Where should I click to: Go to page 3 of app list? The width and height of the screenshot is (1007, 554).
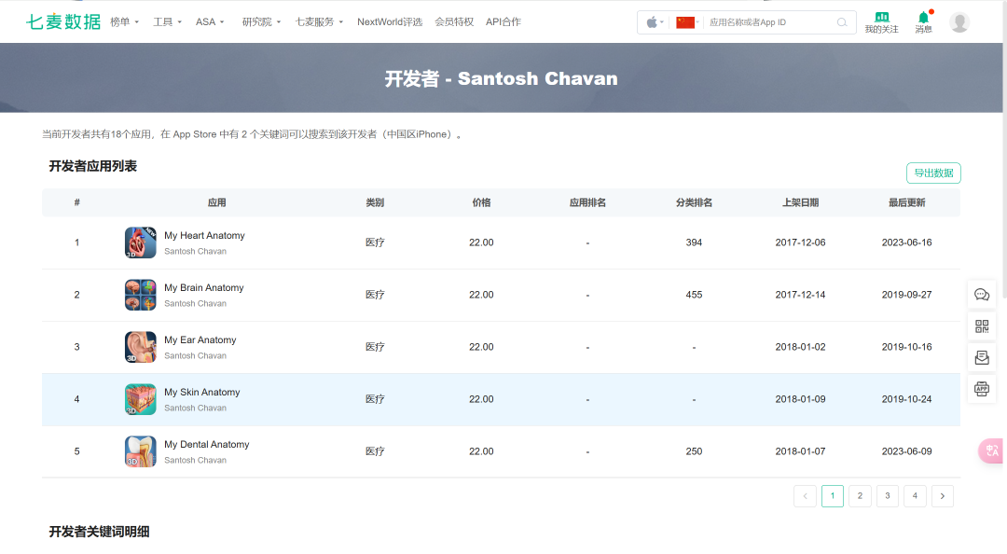tap(888, 495)
